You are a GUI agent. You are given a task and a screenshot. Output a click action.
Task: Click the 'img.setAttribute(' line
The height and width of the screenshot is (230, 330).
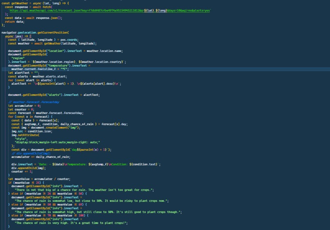pyautogui.click(x=25, y=135)
